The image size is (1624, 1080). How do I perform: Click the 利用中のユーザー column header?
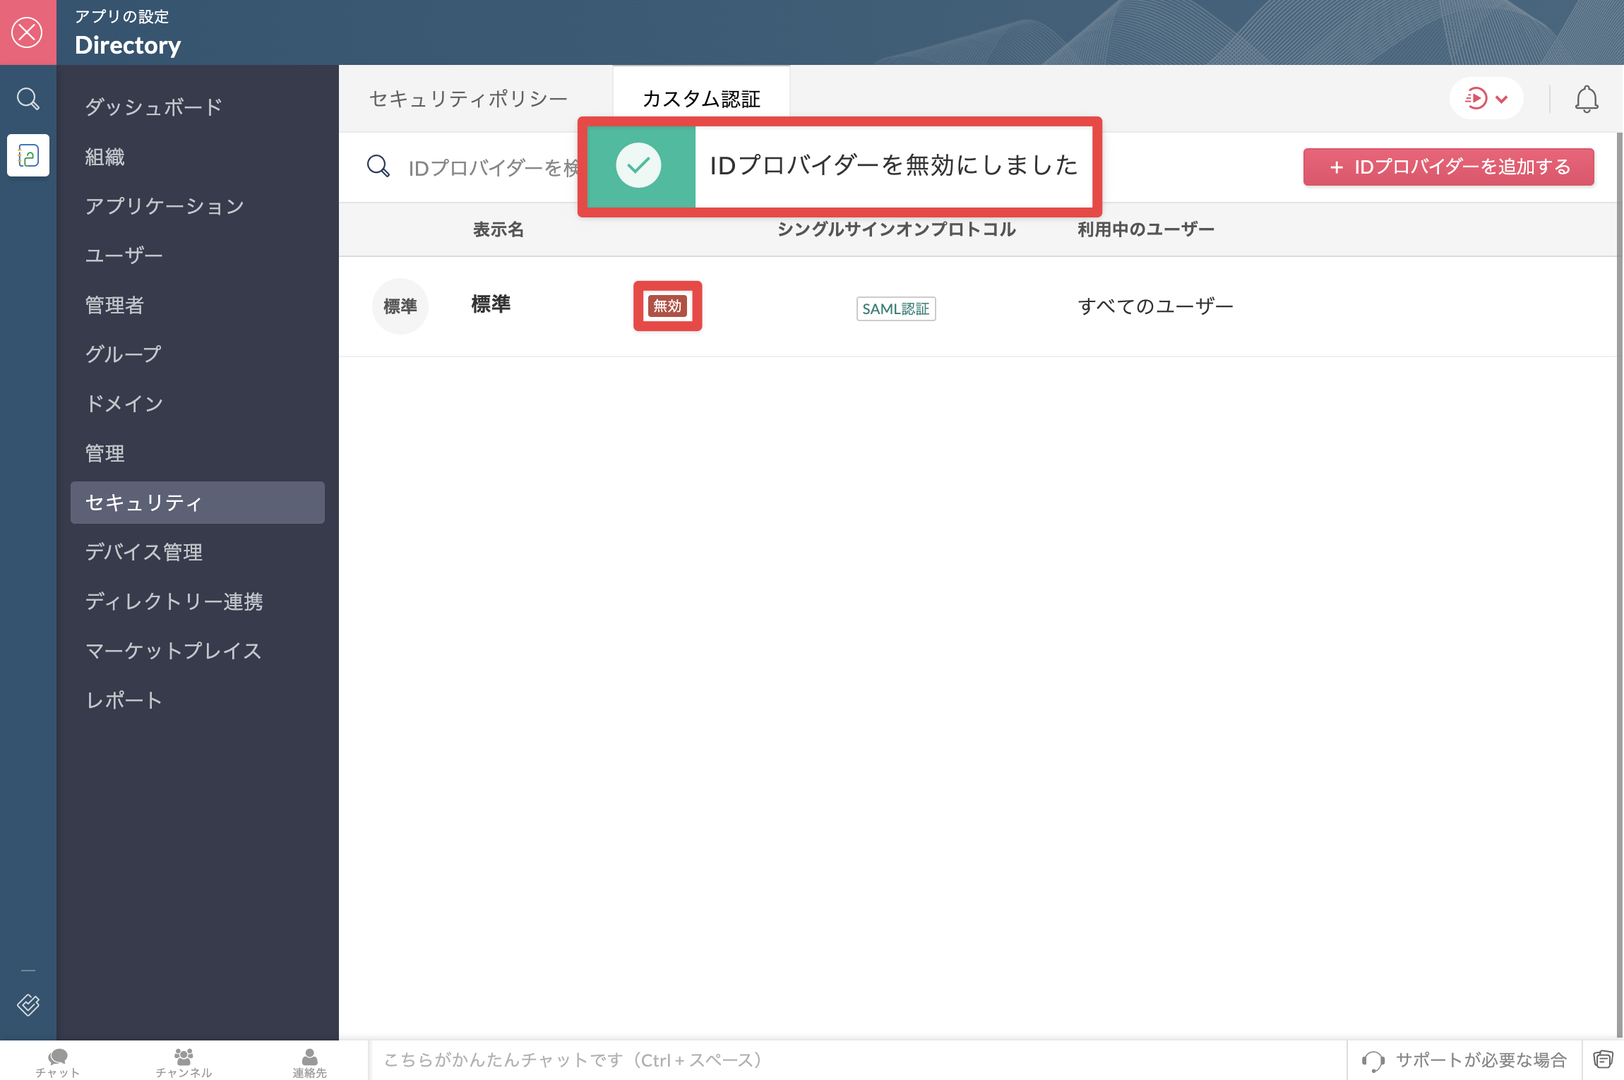[x=1145, y=229]
